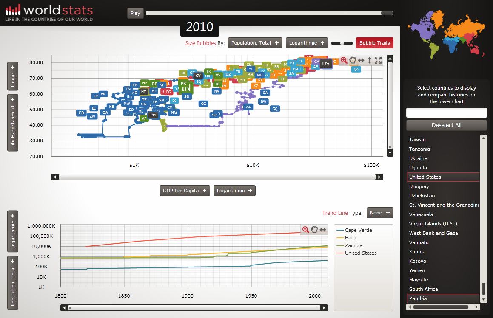Click Zambia legend entry

point(350,245)
